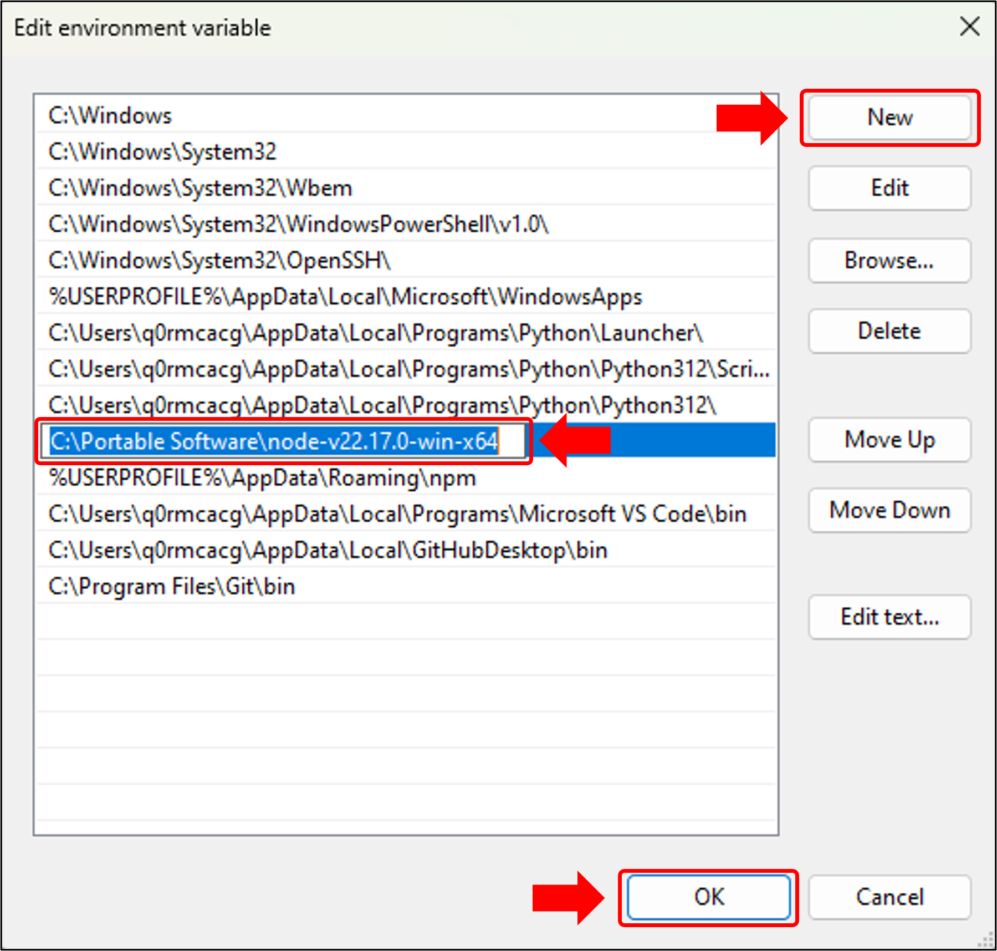Confirm changes with OK
Screen dimensions: 997x951
[x=709, y=897]
